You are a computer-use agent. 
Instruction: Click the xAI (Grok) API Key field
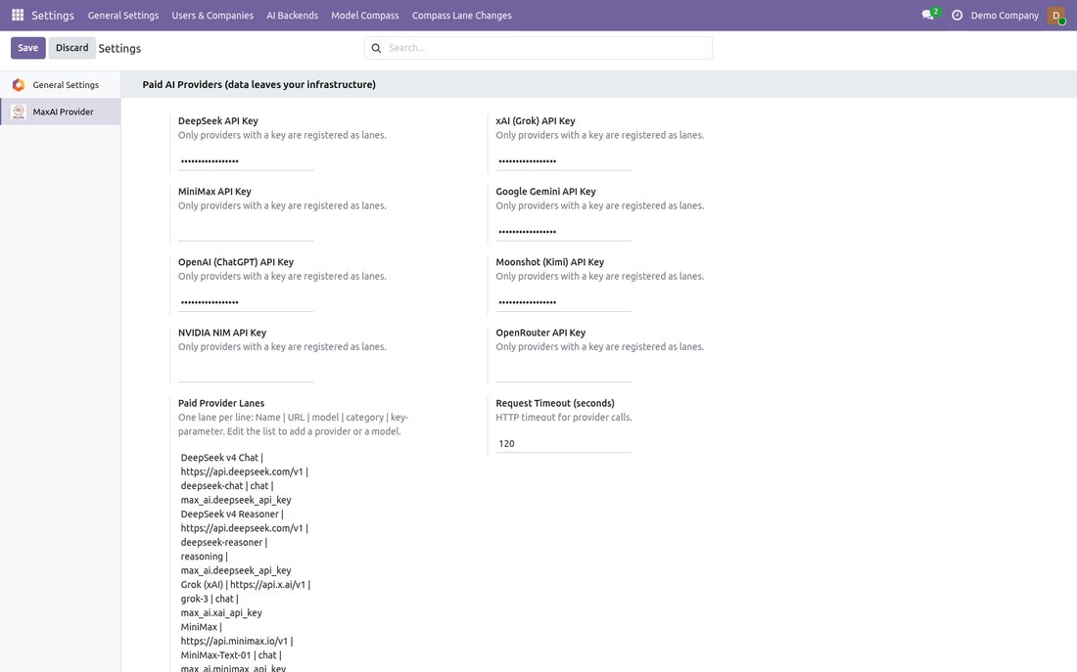pos(563,161)
